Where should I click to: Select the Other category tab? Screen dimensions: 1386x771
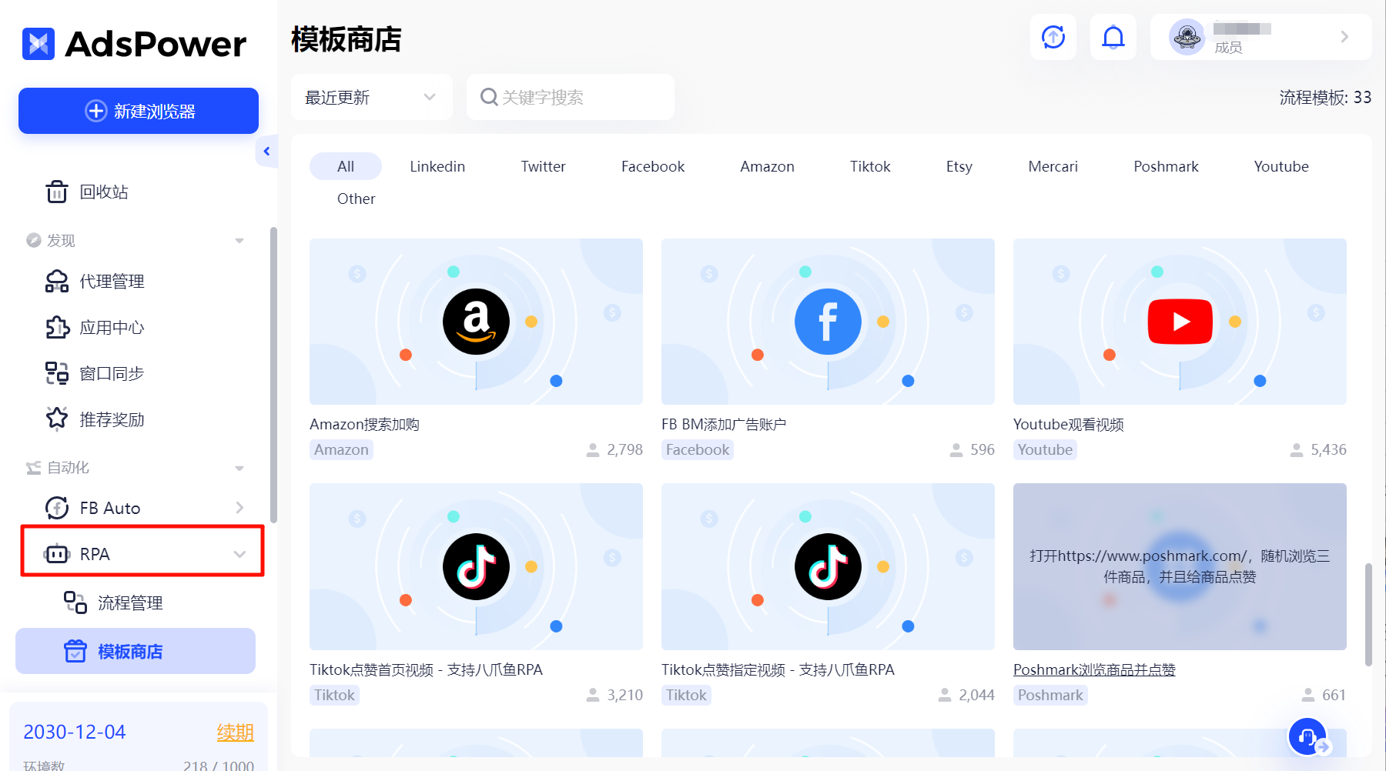(x=356, y=199)
